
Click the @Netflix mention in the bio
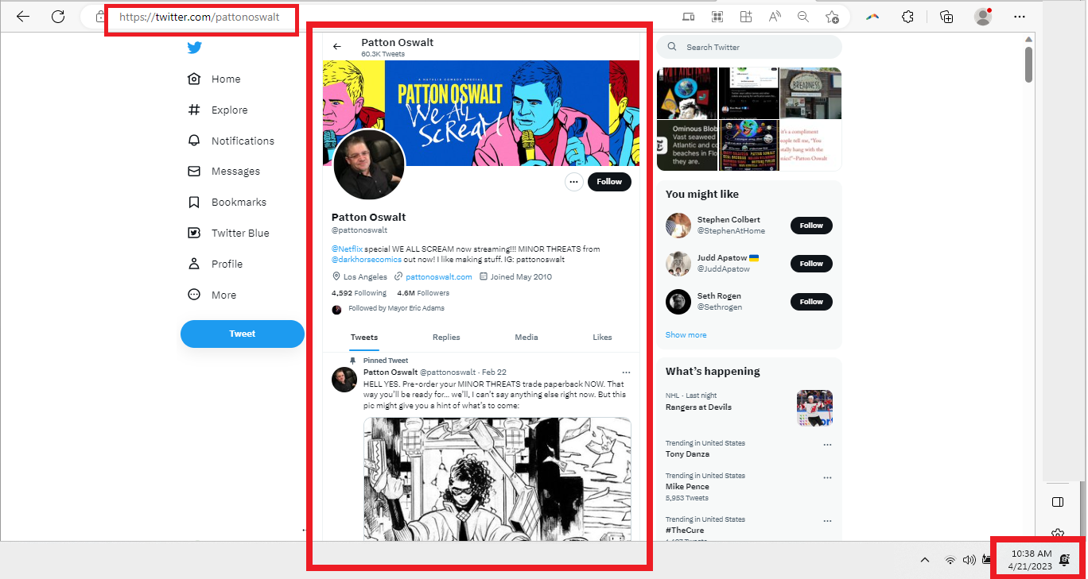coord(347,249)
